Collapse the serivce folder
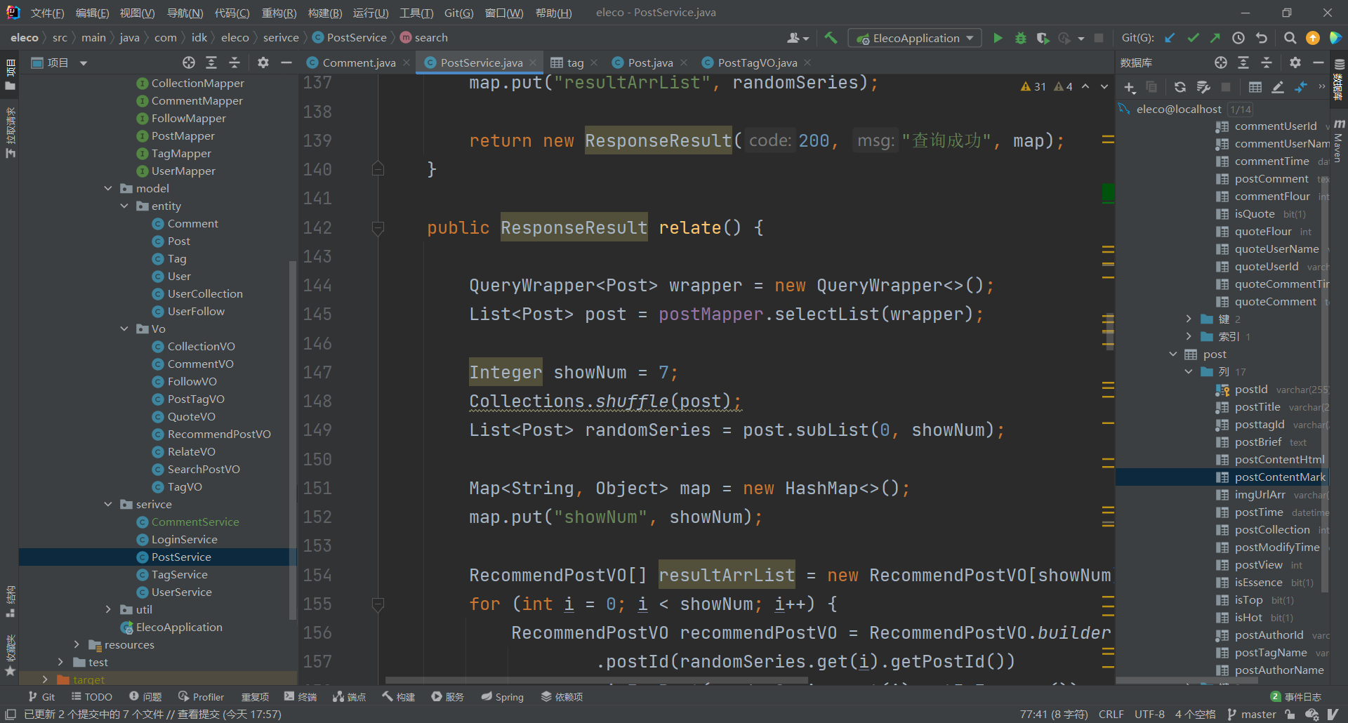The width and height of the screenshot is (1348, 723). 108,504
